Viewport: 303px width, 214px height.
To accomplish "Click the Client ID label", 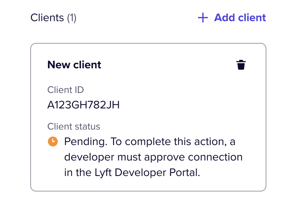I will pyautogui.click(x=66, y=90).
